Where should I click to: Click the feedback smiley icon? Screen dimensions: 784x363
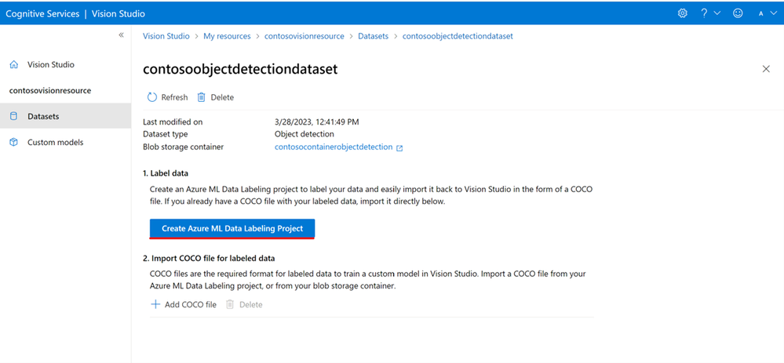(x=738, y=13)
